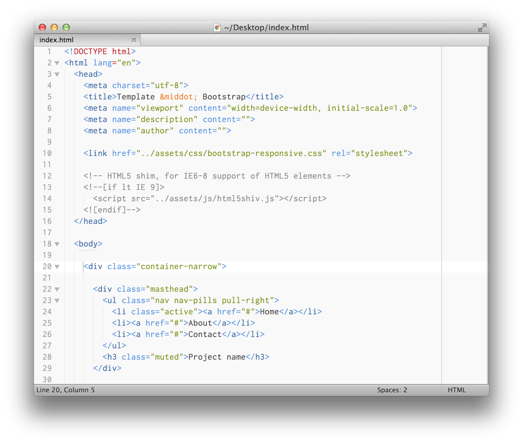The height and width of the screenshot is (443, 523).
Task: Collapse the body section at line 18
Action: pyautogui.click(x=57, y=244)
